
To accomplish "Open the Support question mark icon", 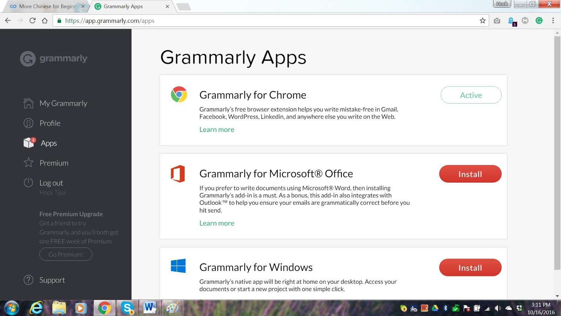I will [28, 280].
